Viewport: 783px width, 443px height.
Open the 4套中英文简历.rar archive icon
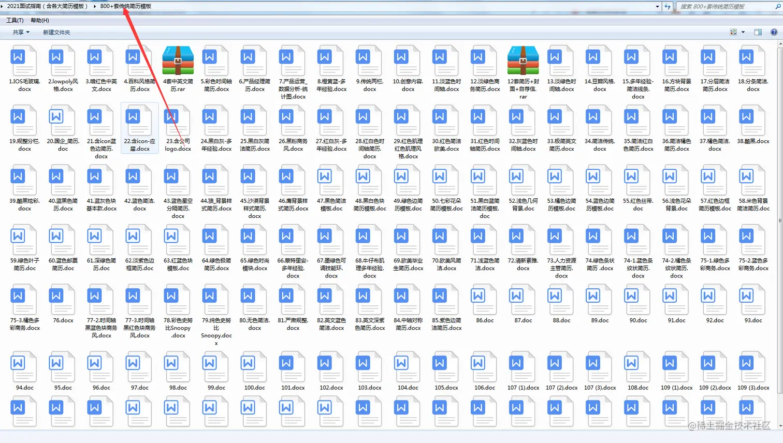[178, 61]
